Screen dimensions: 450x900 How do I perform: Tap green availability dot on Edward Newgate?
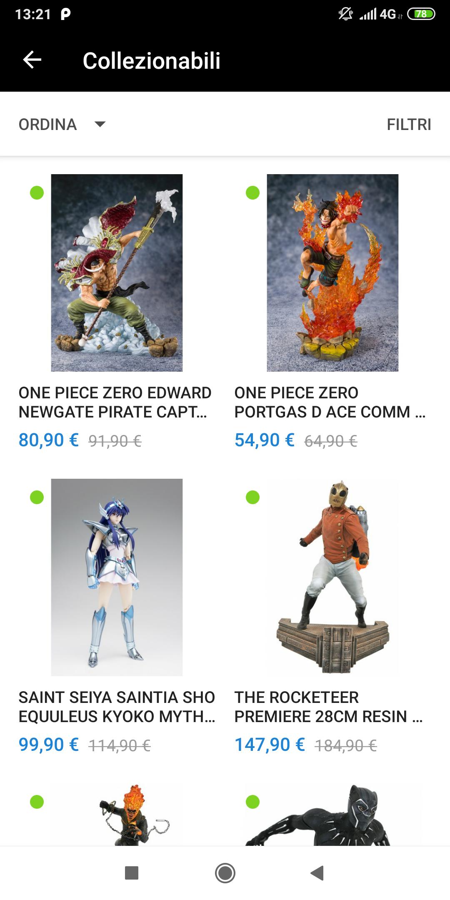[x=37, y=193]
